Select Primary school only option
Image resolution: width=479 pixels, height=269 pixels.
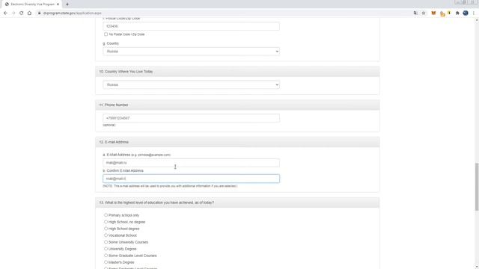click(x=106, y=215)
